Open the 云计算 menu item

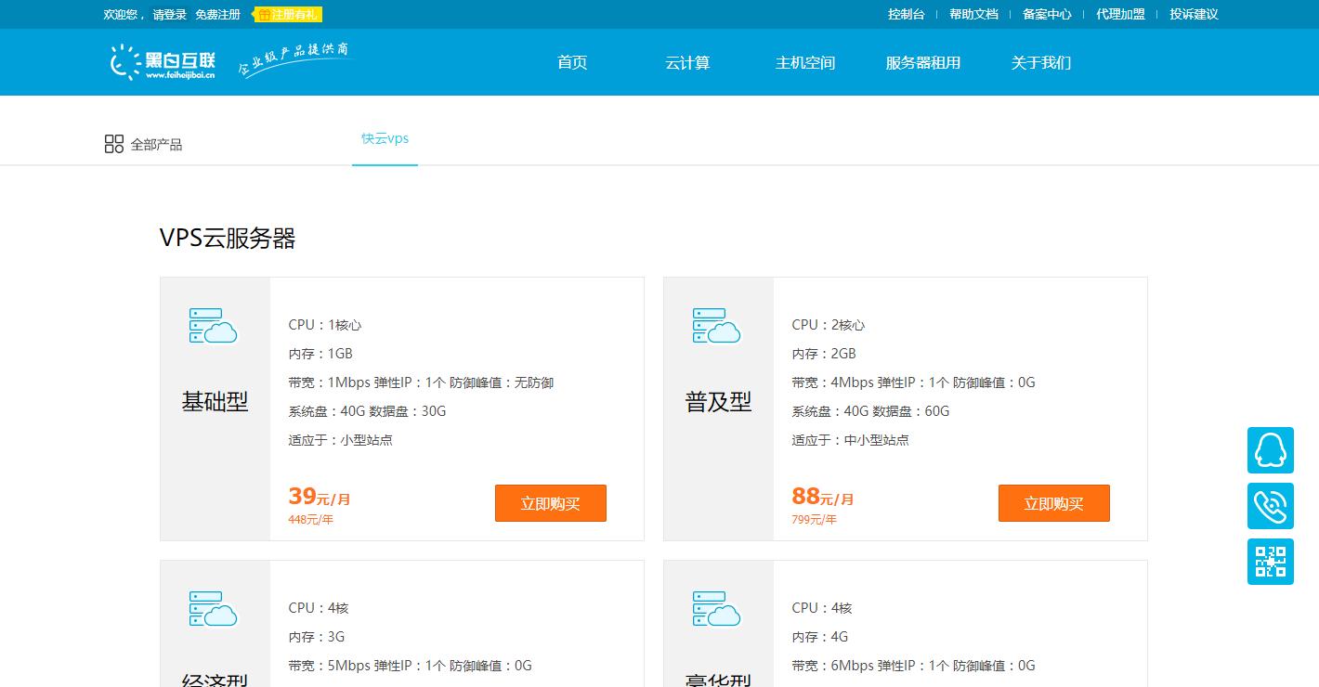click(688, 62)
